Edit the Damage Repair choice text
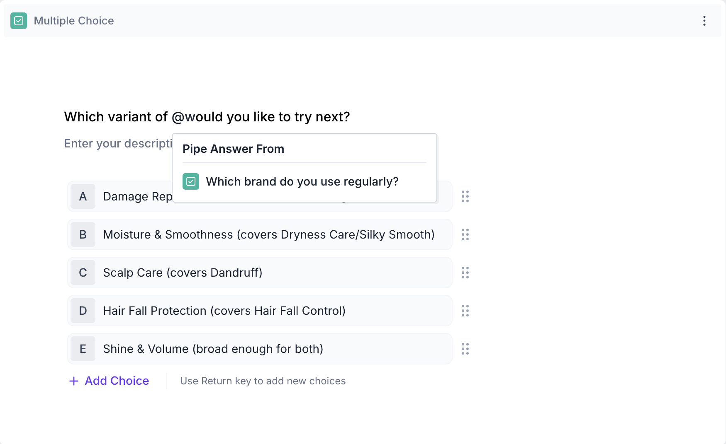The height and width of the screenshot is (444, 726). (137, 196)
